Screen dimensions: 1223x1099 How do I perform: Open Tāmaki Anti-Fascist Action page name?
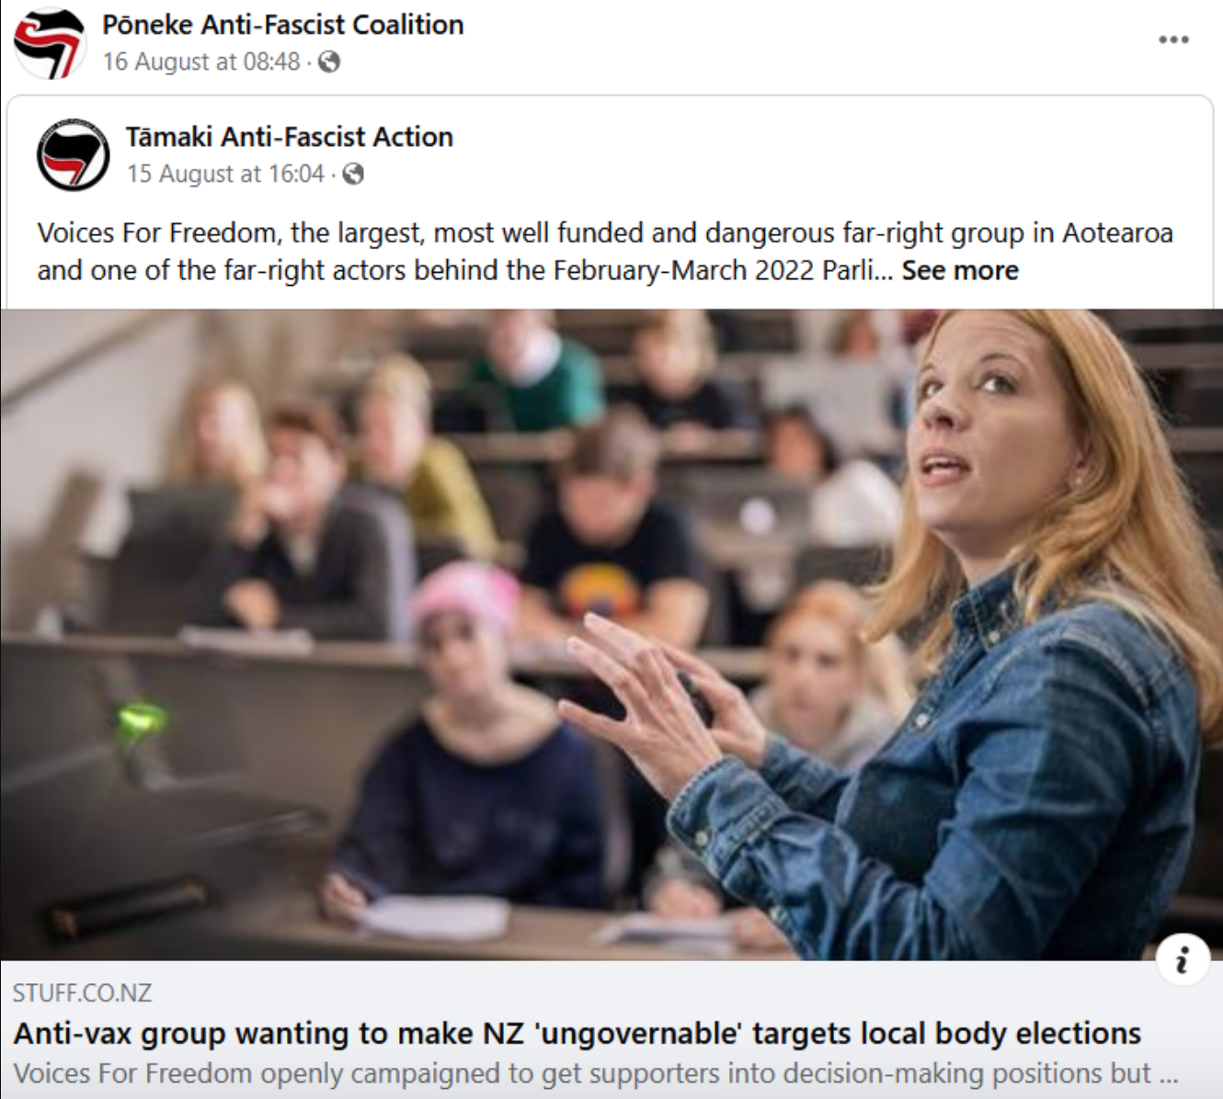[290, 137]
